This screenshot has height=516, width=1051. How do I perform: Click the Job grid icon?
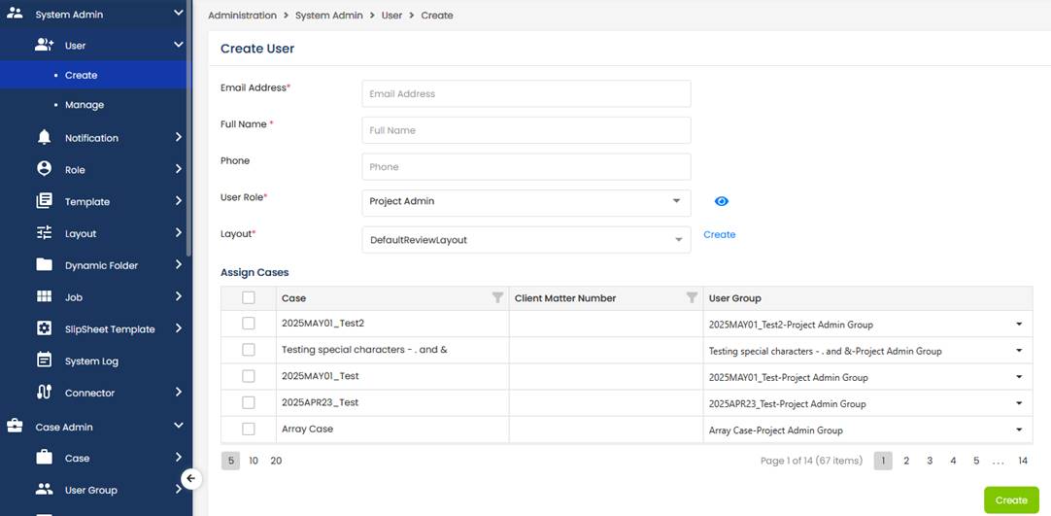click(45, 296)
